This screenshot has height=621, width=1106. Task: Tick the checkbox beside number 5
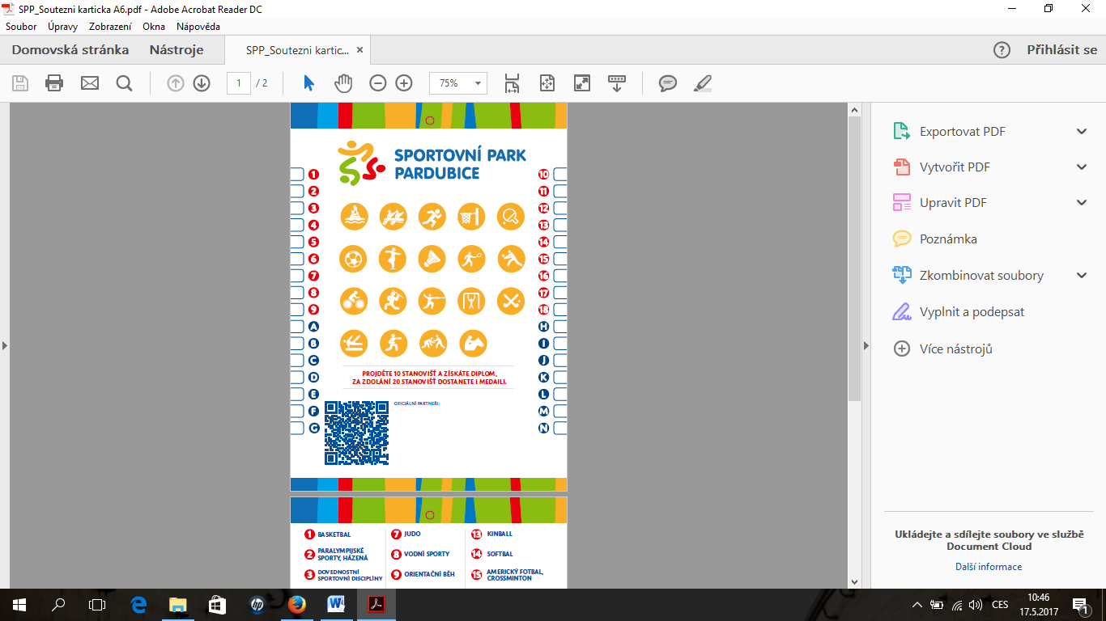(x=297, y=242)
